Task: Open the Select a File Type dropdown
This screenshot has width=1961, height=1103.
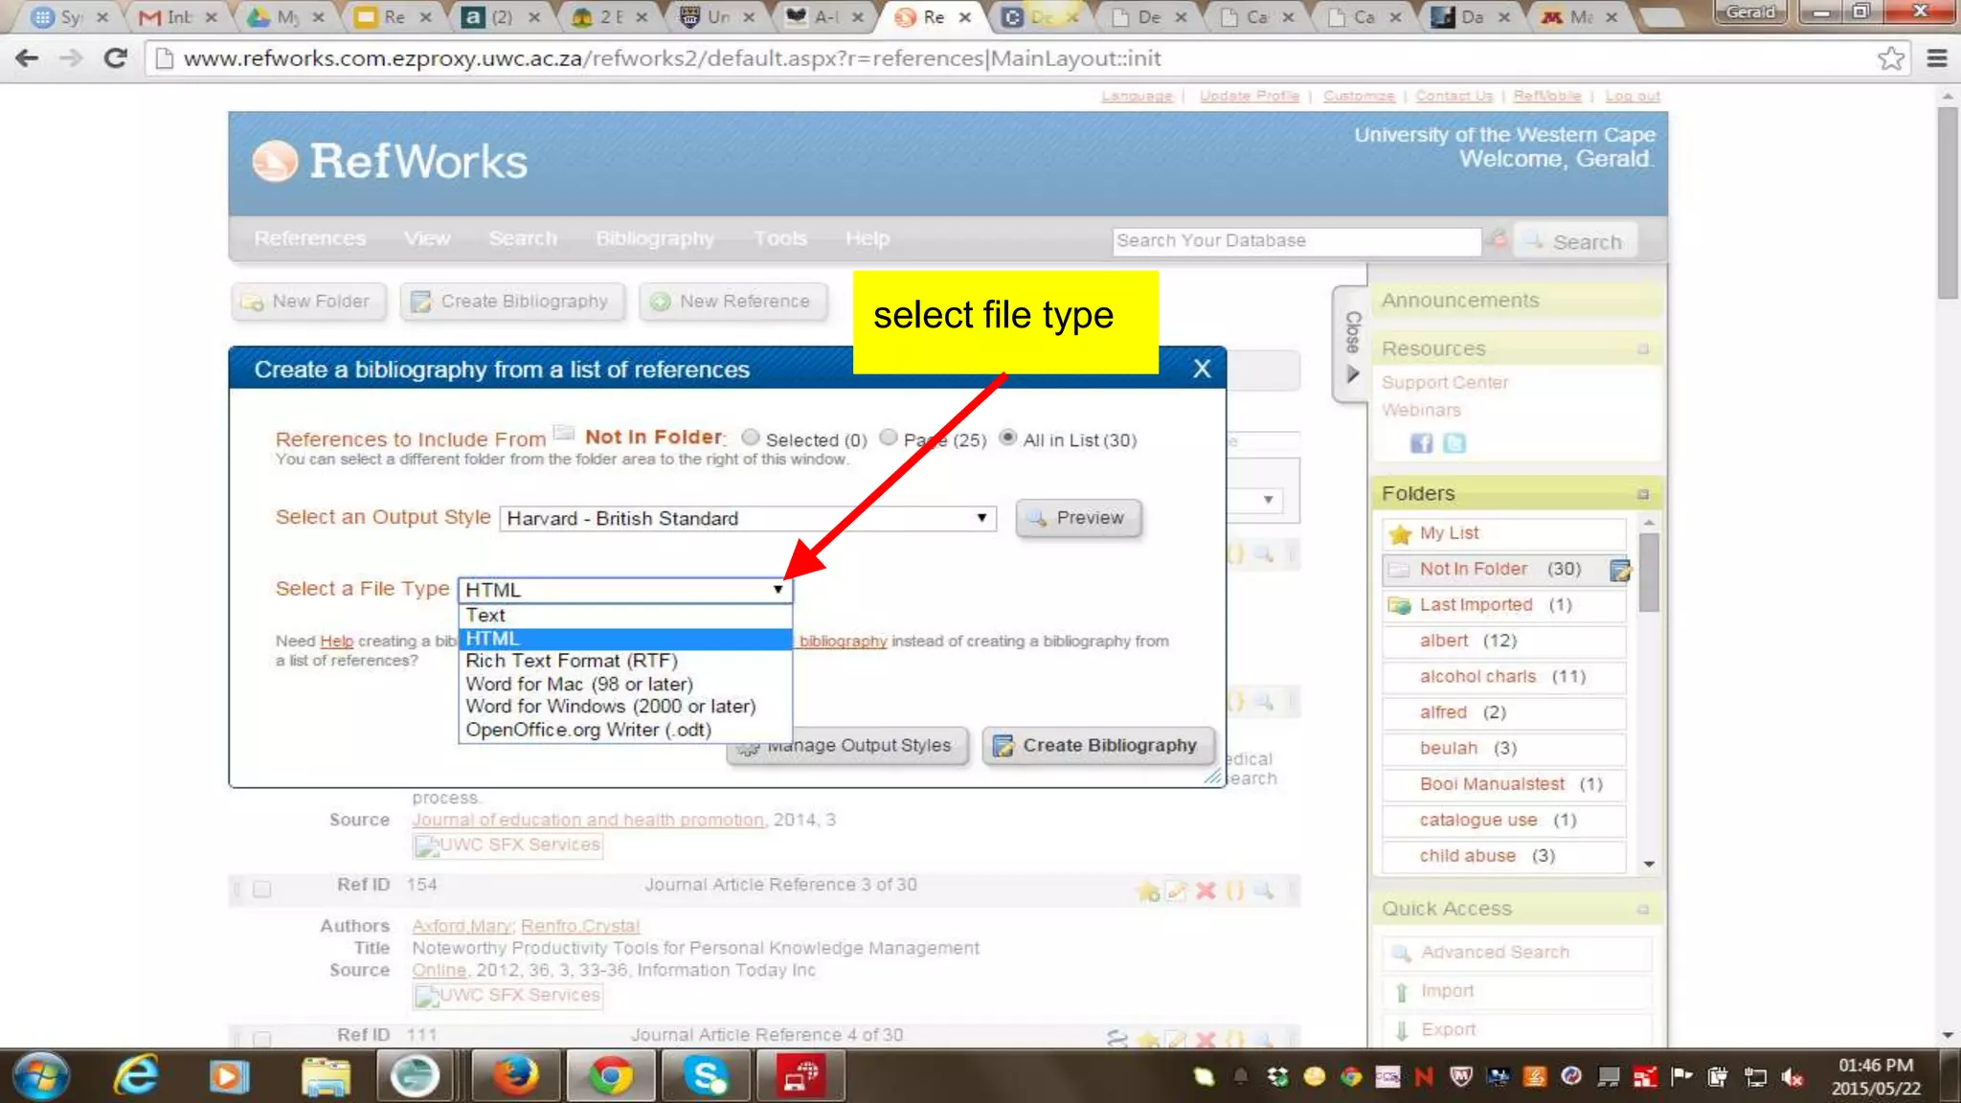Action: point(625,590)
